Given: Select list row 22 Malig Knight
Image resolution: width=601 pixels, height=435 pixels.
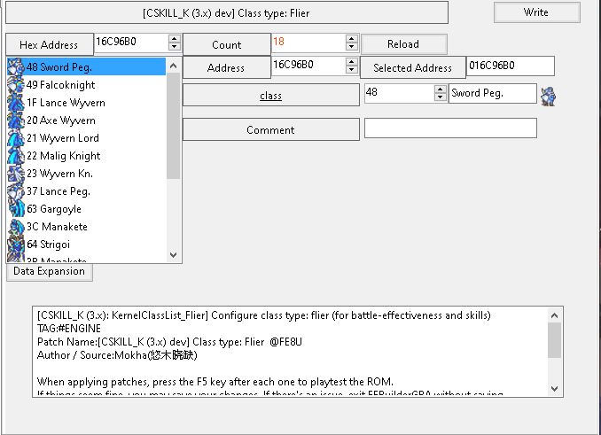Looking at the screenshot, I should click(x=86, y=156).
